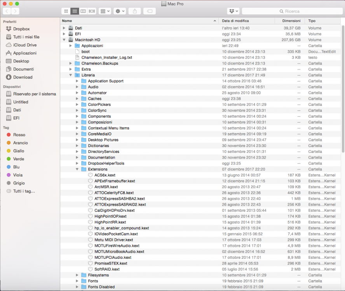Expand the Application Support folder
The image size is (345, 291).
click(77, 81)
